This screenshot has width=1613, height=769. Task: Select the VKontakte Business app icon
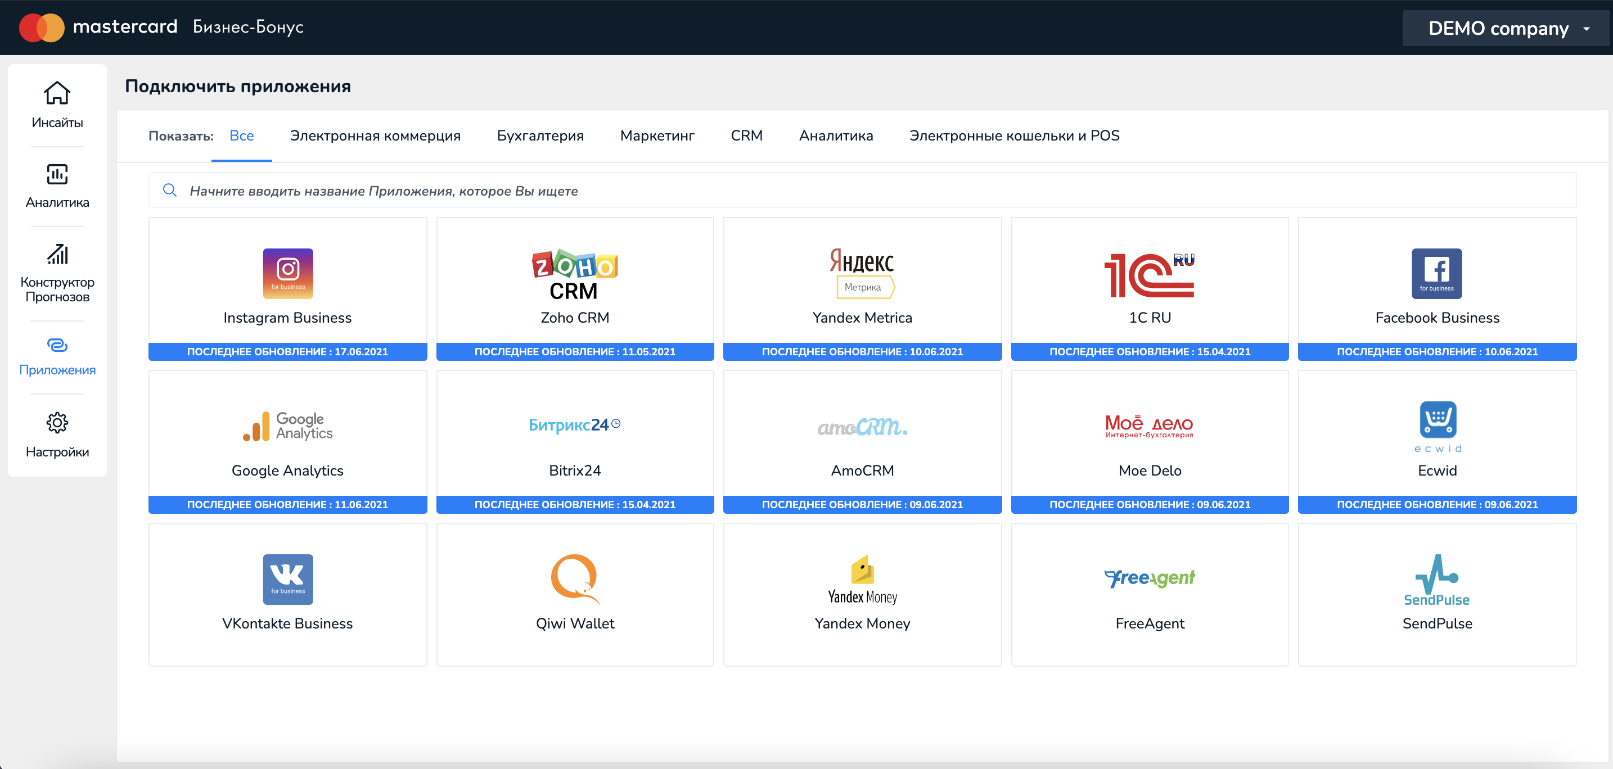click(287, 579)
